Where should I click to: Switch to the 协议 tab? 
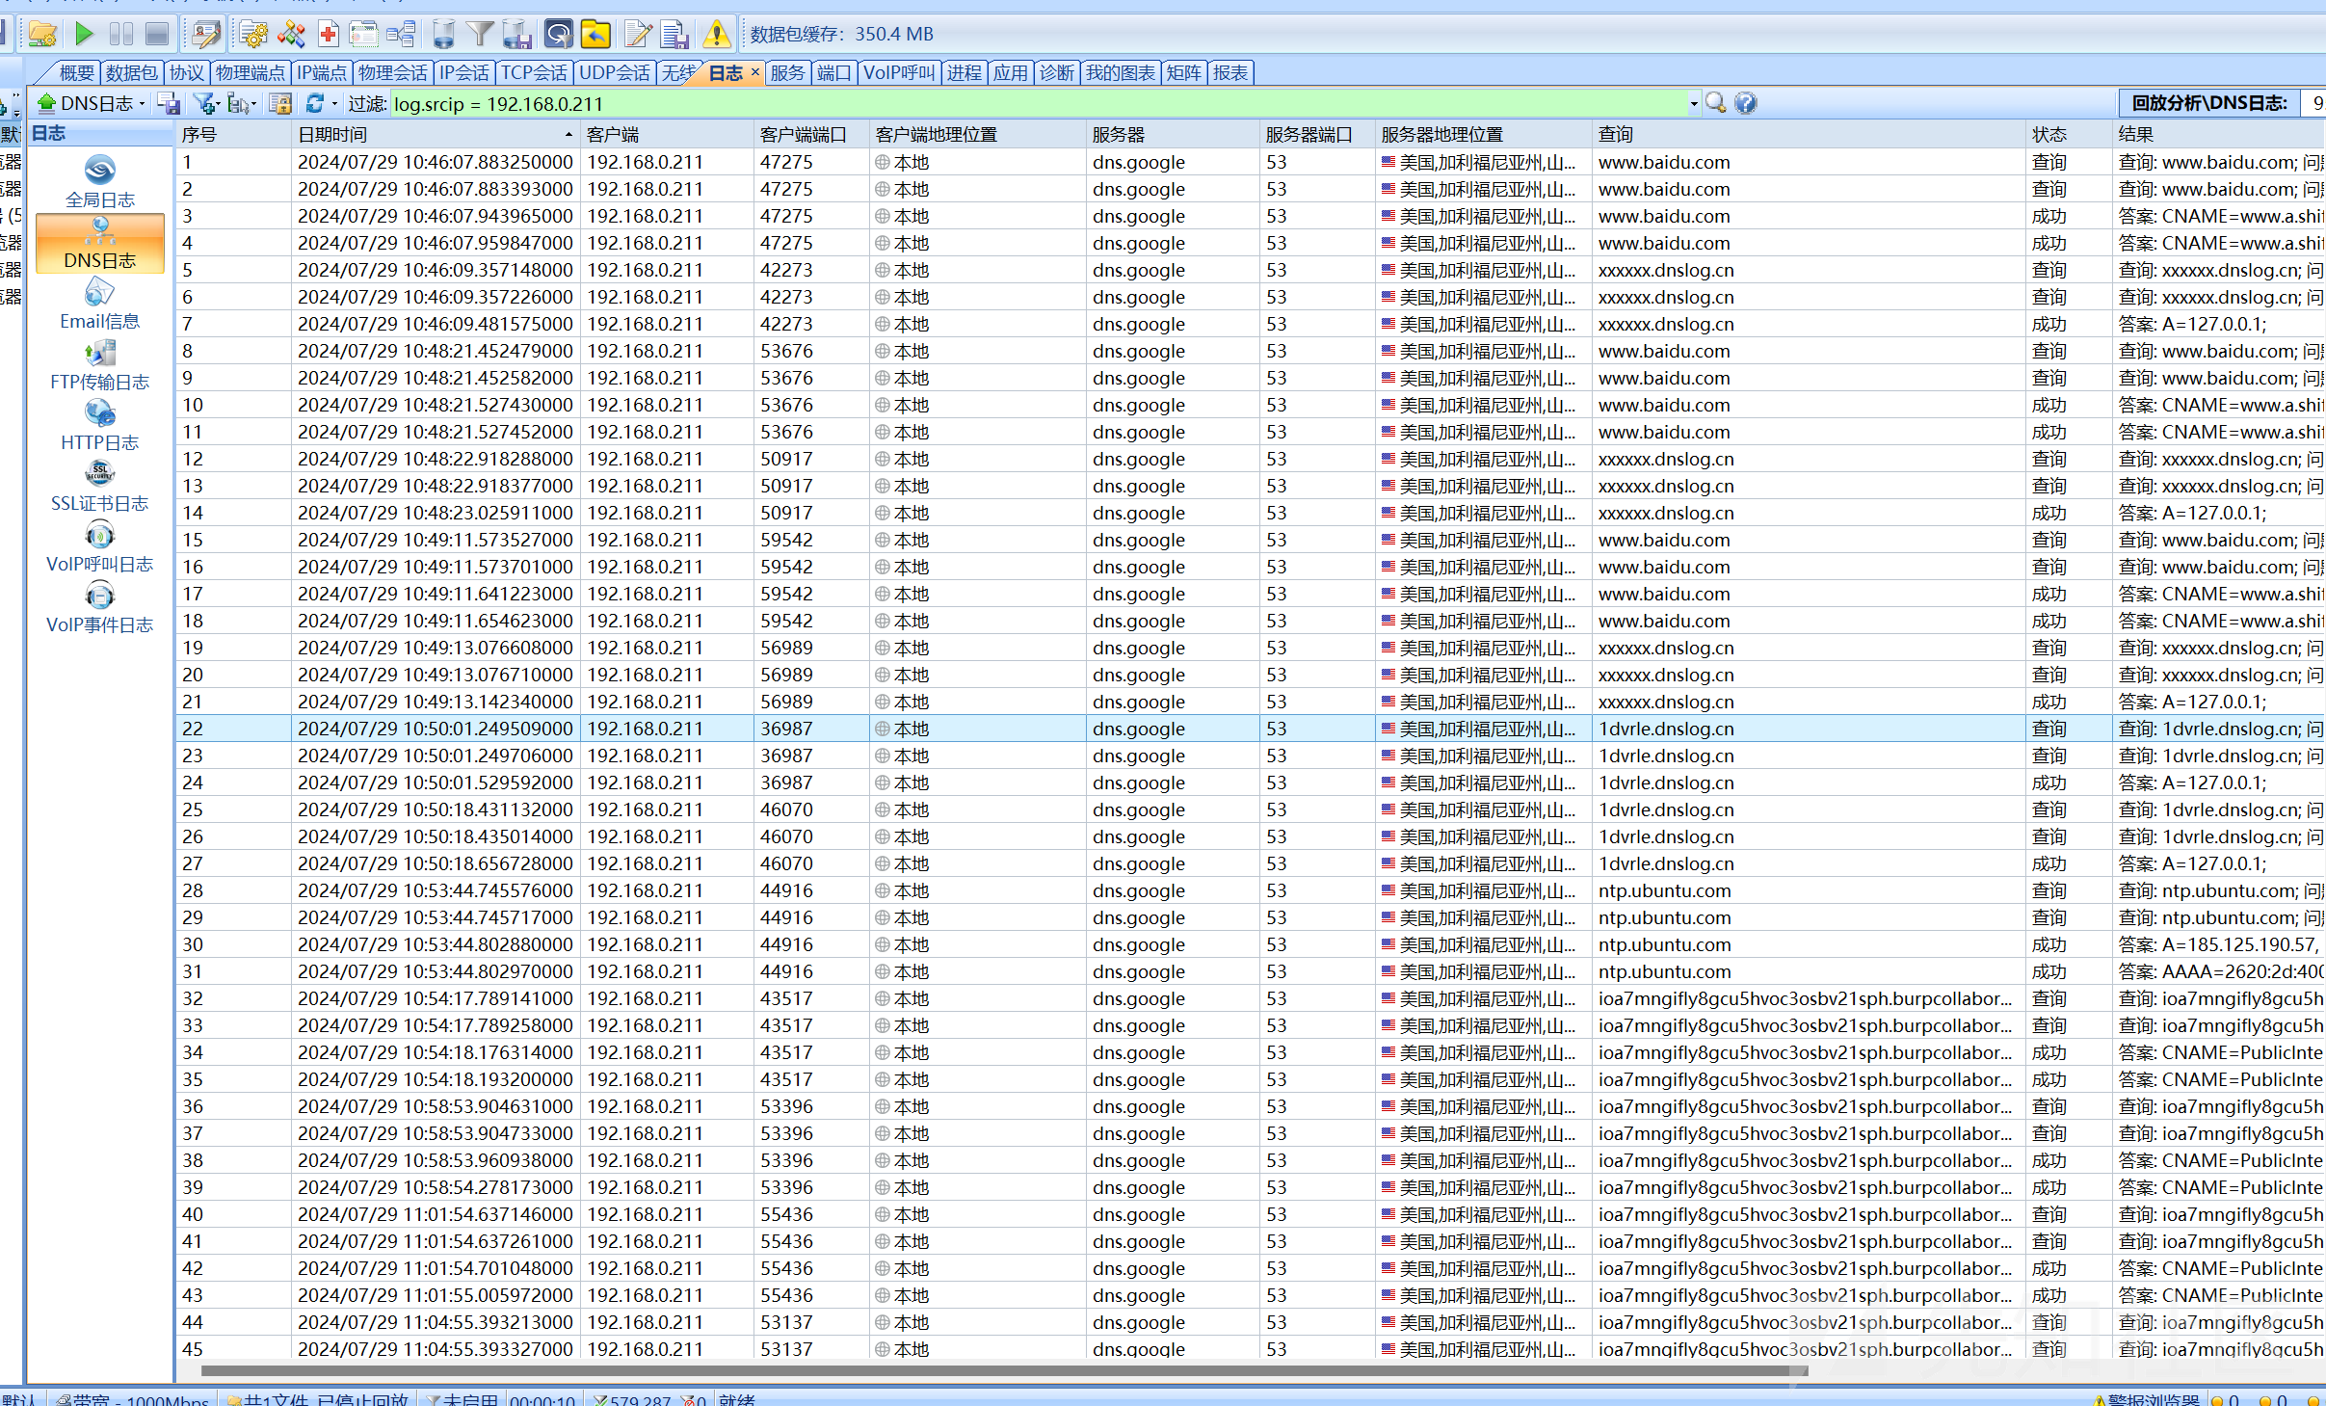pos(186,72)
